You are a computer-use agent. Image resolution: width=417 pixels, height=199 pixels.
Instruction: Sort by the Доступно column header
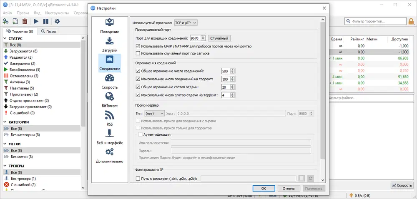pyautogui.click(x=400, y=39)
